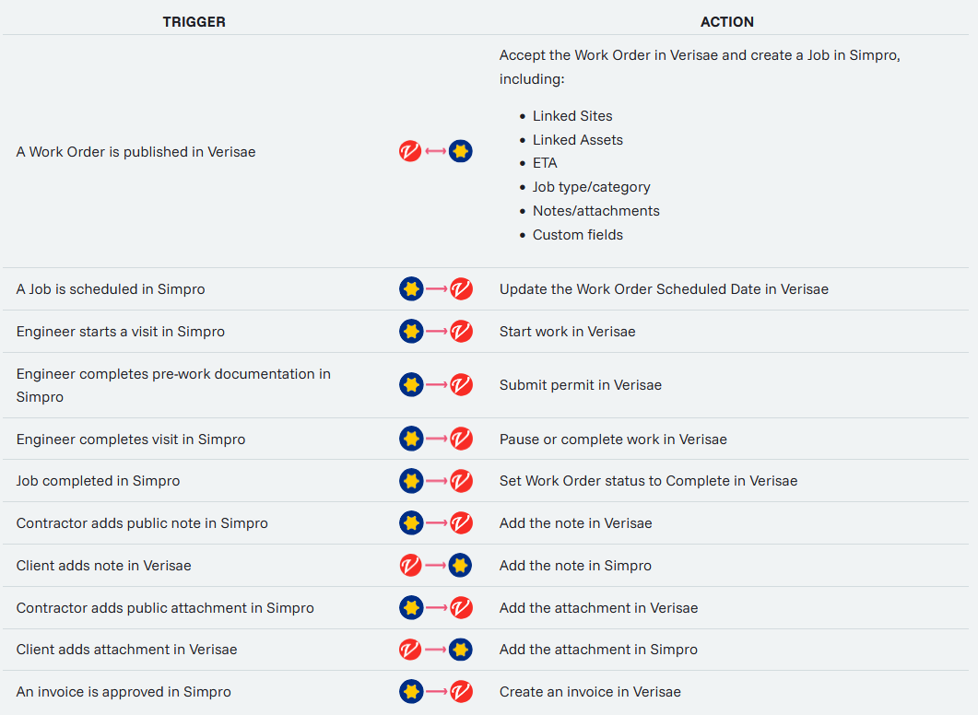Click Verisae icon in public attachment row

461,608
